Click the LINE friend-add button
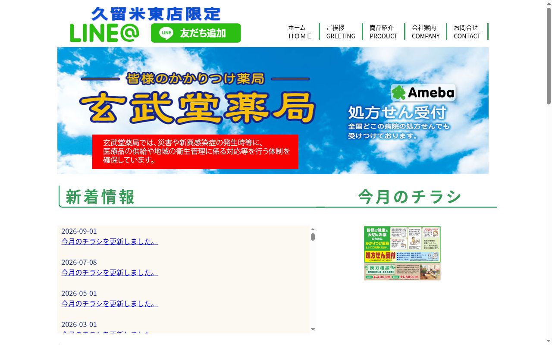The width and height of the screenshot is (552, 345). 196,33
